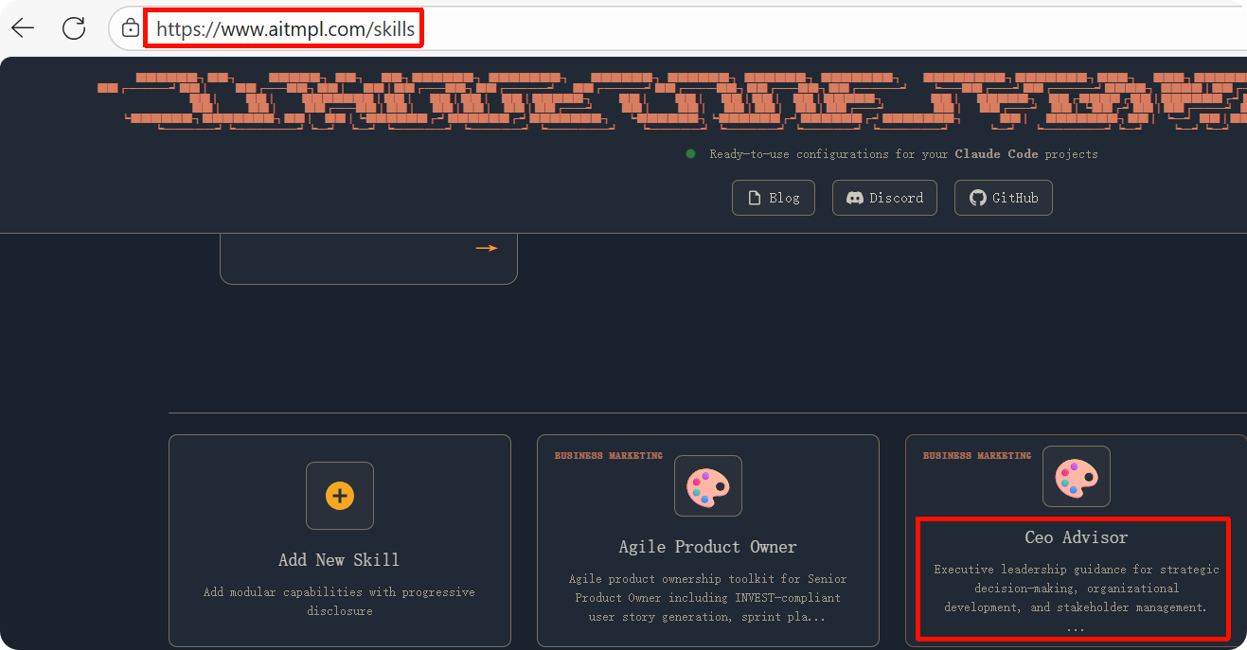1247x650 pixels.
Task: Click the Ceo Advisor palette icon
Action: [1077, 477]
